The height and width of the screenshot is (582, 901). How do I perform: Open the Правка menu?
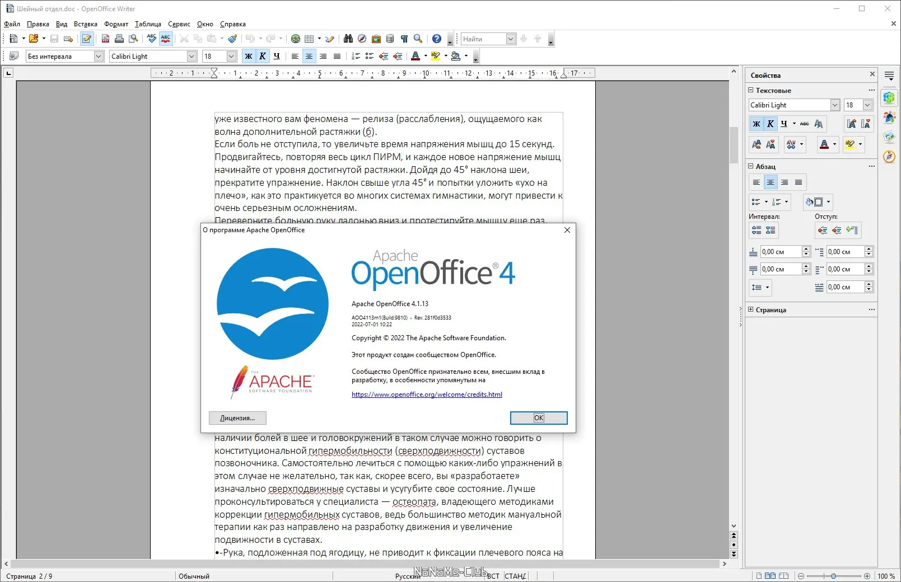38,24
